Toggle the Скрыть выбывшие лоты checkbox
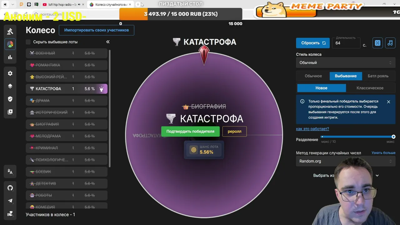Image resolution: width=400 pixels, height=225 pixels. [28, 42]
